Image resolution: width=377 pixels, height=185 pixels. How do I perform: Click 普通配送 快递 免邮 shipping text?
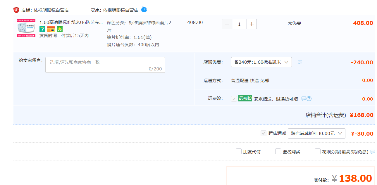coord(250,80)
